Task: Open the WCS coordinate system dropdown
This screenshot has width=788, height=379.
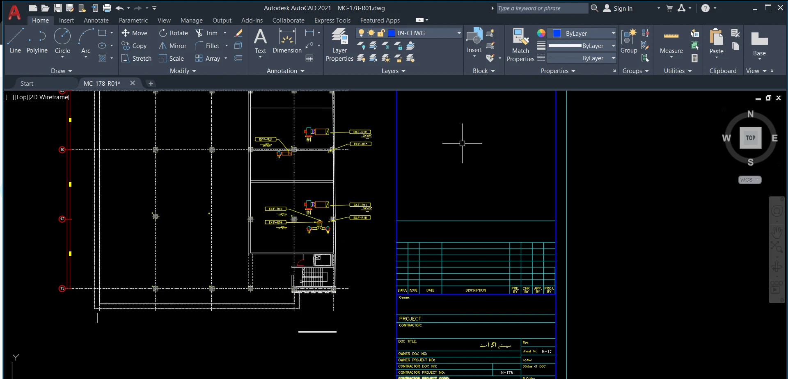Action: click(750, 180)
